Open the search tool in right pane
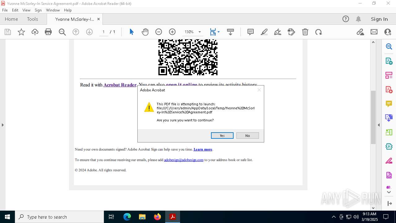 tap(389, 46)
